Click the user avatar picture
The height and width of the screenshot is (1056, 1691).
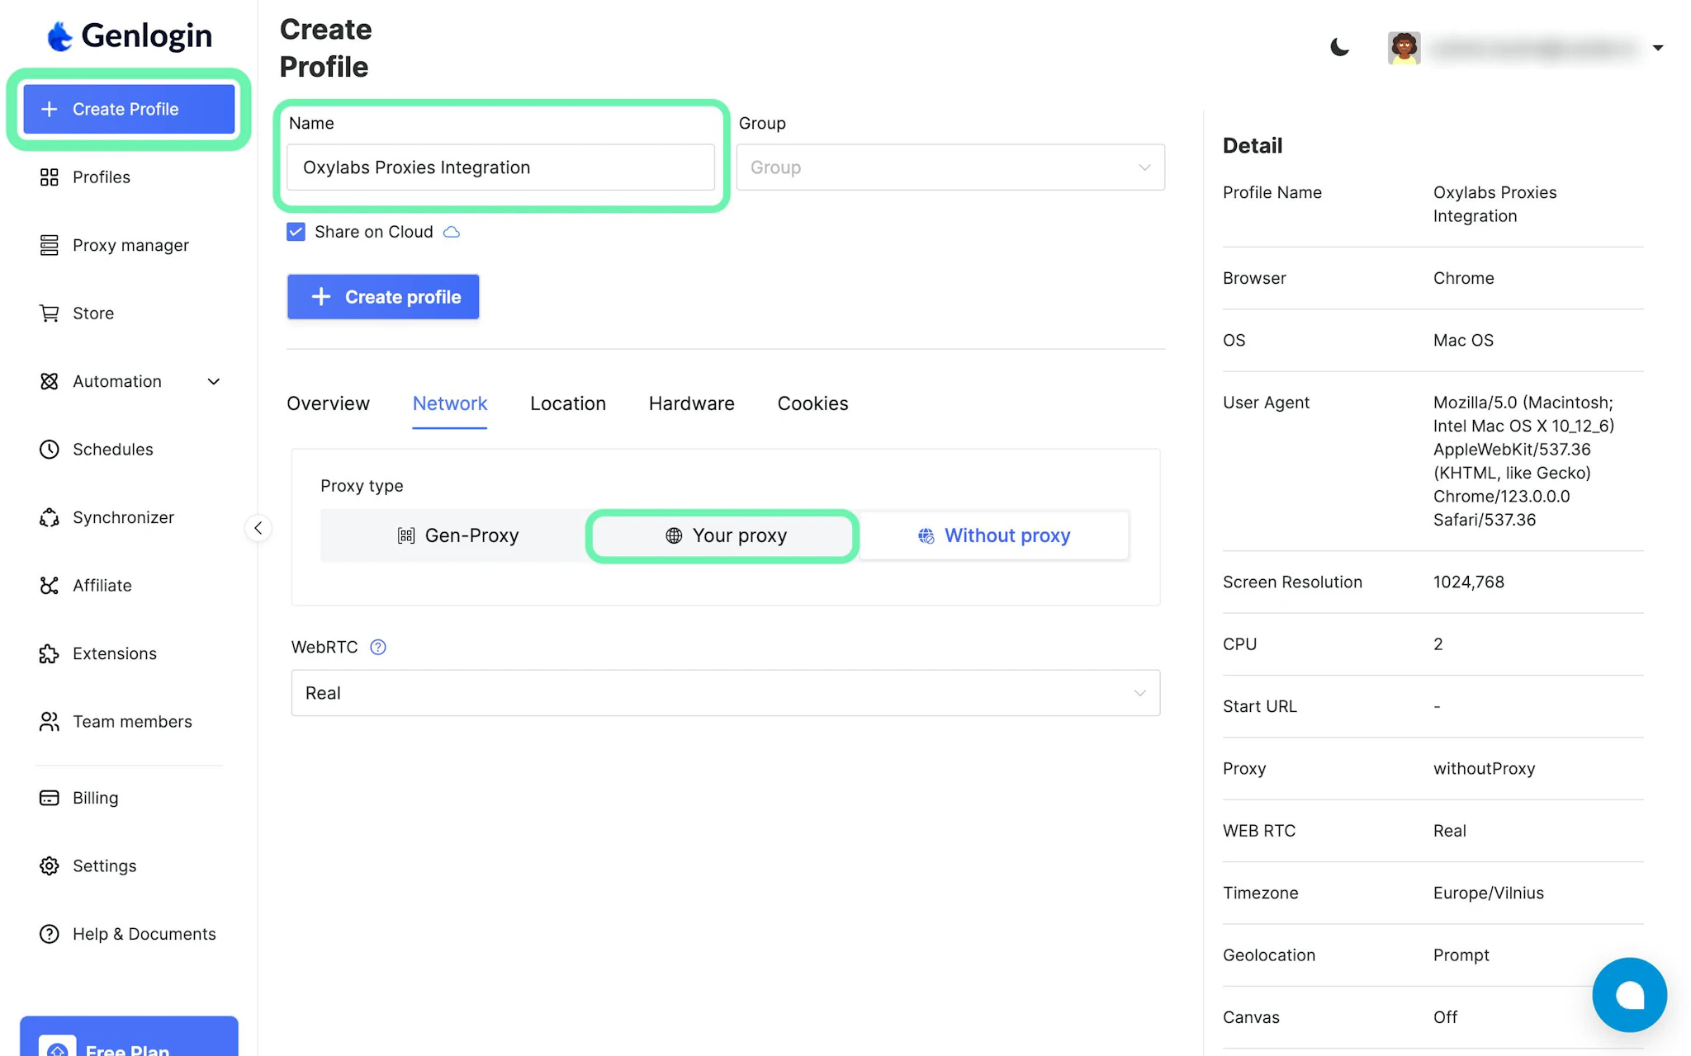pyautogui.click(x=1404, y=48)
